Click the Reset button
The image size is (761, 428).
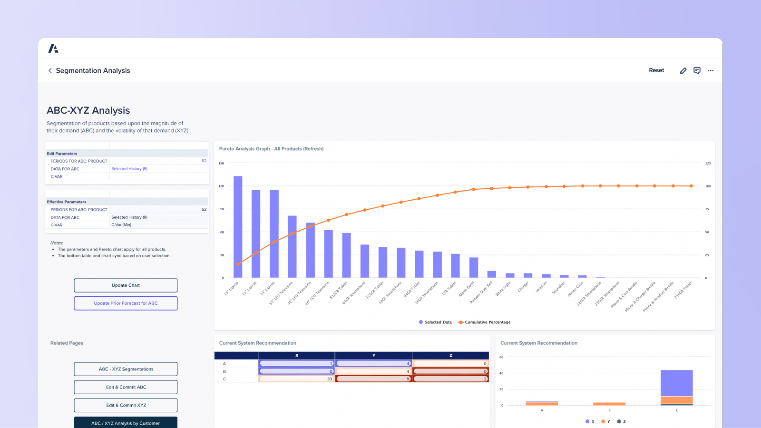pyautogui.click(x=656, y=70)
